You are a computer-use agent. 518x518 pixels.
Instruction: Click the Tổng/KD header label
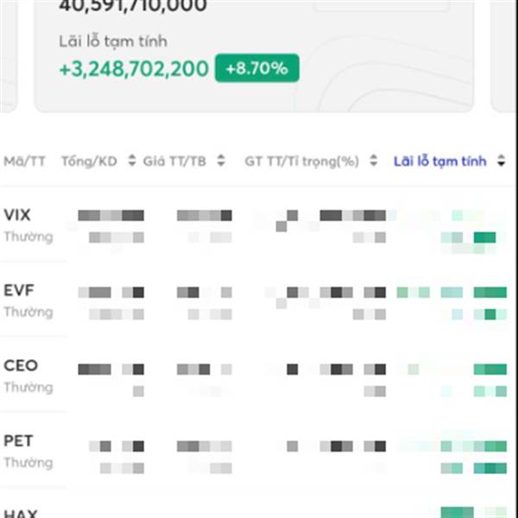point(89,161)
